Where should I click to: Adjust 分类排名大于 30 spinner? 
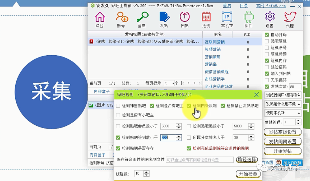tap(251, 138)
